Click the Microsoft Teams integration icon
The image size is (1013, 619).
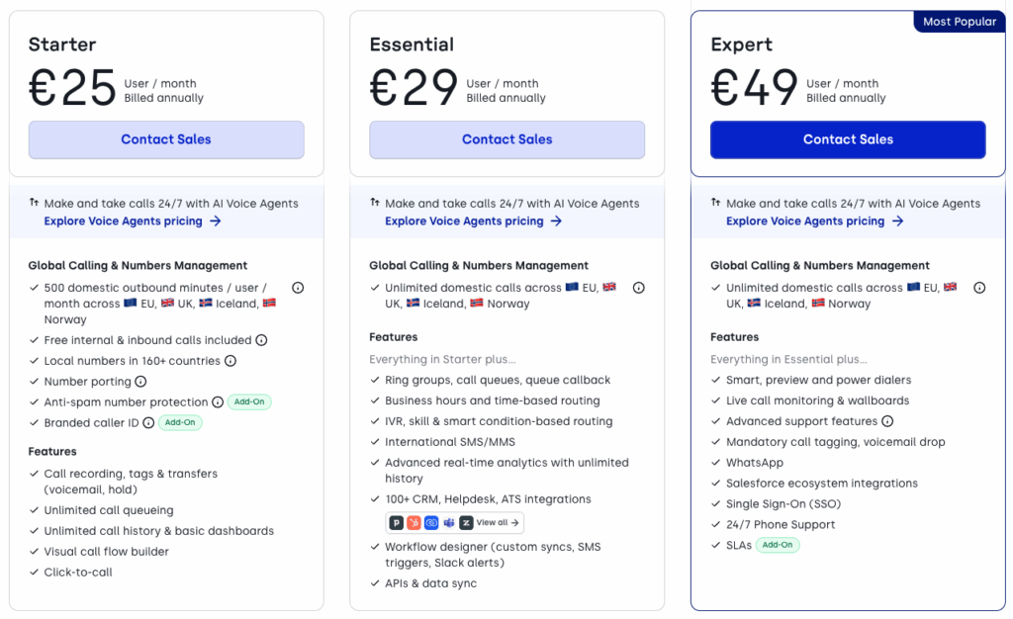[448, 522]
